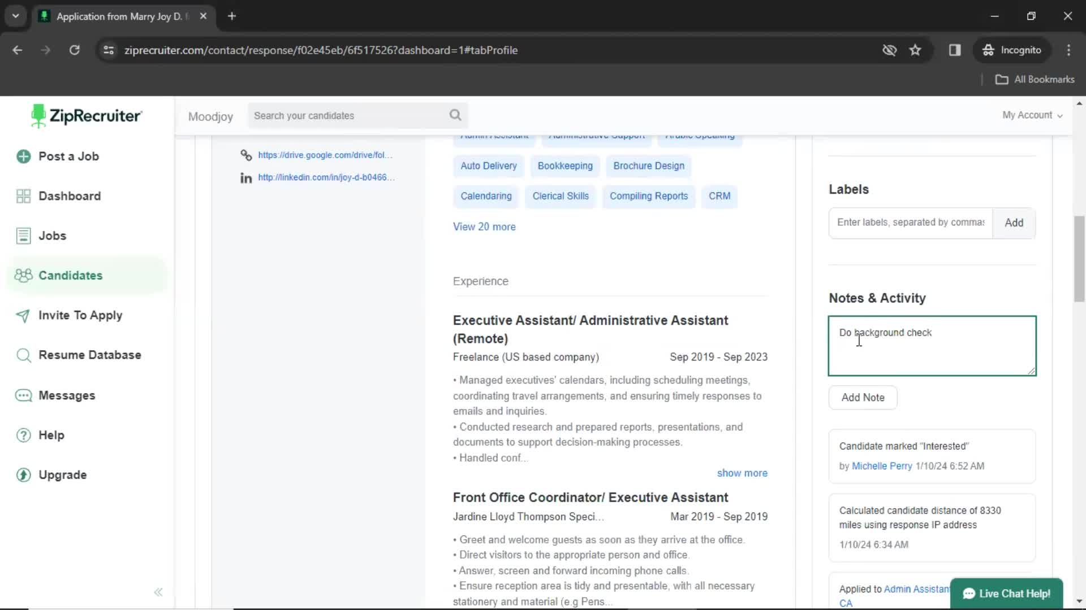Expand the My Account dropdown menu
The width and height of the screenshot is (1086, 610).
pyautogui.click(x=1032, y=115)
